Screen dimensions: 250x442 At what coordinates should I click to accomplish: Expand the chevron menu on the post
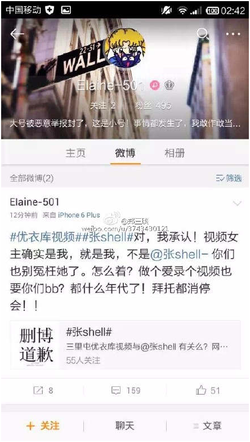pos(236,203)
